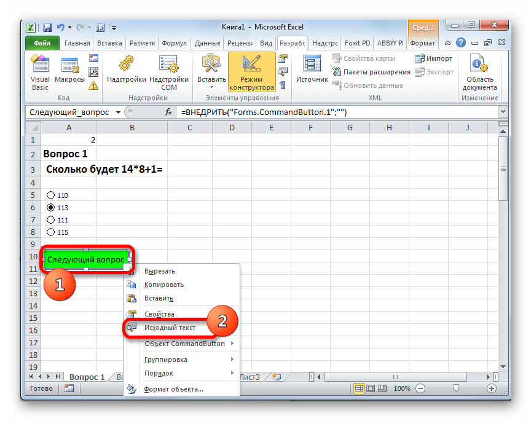
Task: Select the radio button option 110
Action: (51, 195)
